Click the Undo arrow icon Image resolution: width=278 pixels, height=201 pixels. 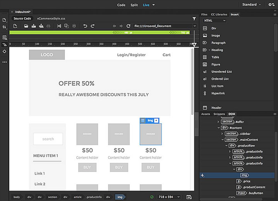(85, 26)
